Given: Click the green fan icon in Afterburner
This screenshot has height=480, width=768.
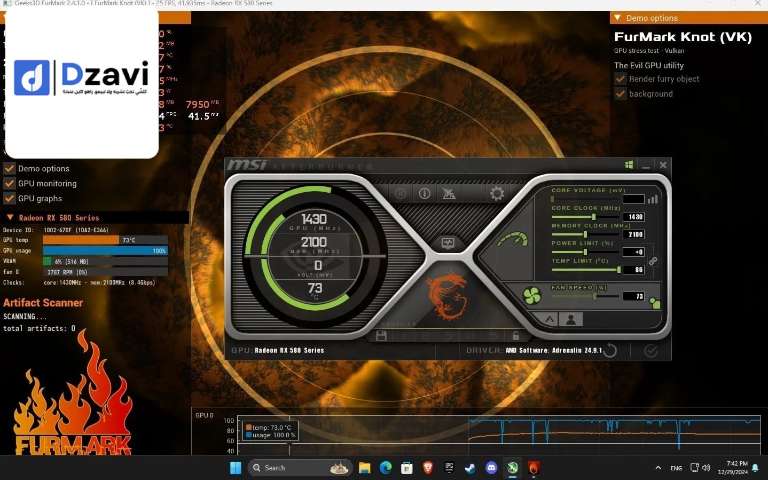Looking at the screenshot, I should [x=532, y=295].
